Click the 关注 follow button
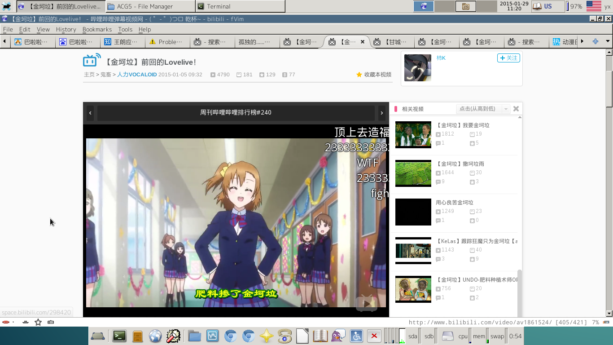Image resolution: width=613 pixels, height=345 pixels. [x=508, y=58]
